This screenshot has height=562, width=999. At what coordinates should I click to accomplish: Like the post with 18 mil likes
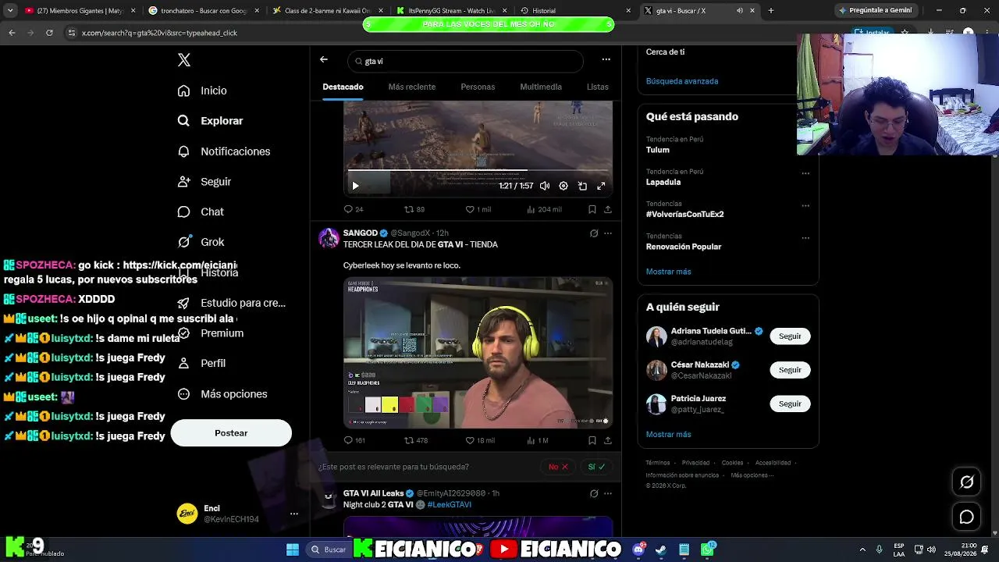point(480,440)
